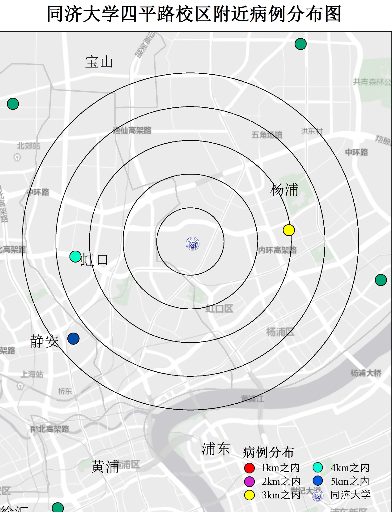Click the 南北高架路 road label
The width and height of the screenshot is (392, 512).
pos(50,429)
